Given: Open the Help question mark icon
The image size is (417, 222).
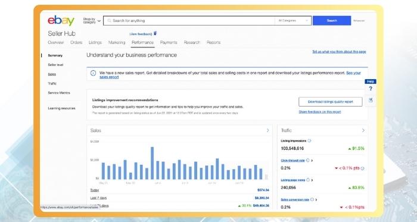Looking at the screenshot, I should (371, 89).
